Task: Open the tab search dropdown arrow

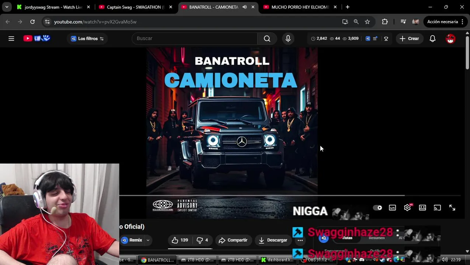Action: 7,7
